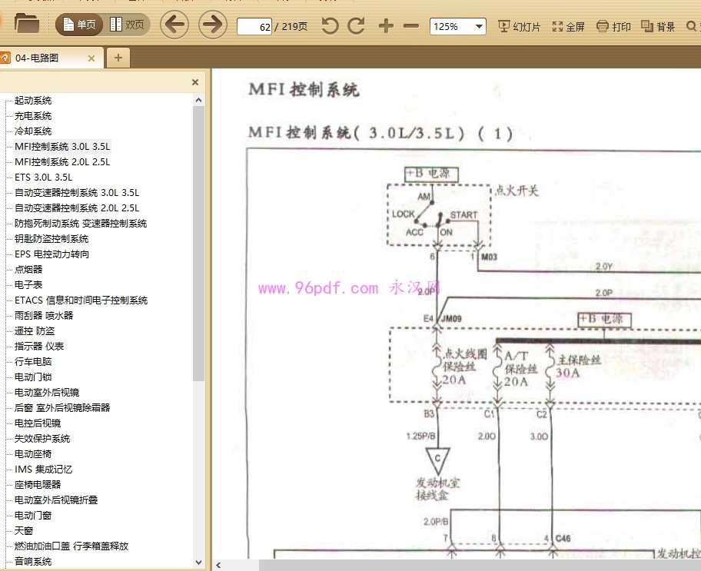The image size is (701, 571).
Task: Select bookmark MFI控制系统 3.0L 3.5L
Action: coord(62,147)
